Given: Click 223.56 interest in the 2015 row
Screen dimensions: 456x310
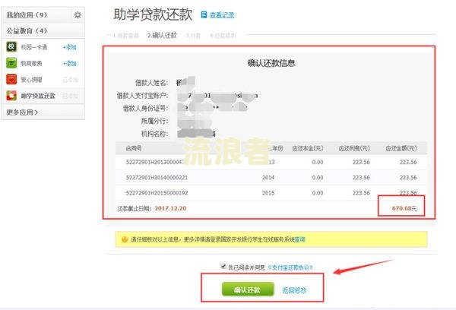Looking at the screenshot, I should click(361, 193).
